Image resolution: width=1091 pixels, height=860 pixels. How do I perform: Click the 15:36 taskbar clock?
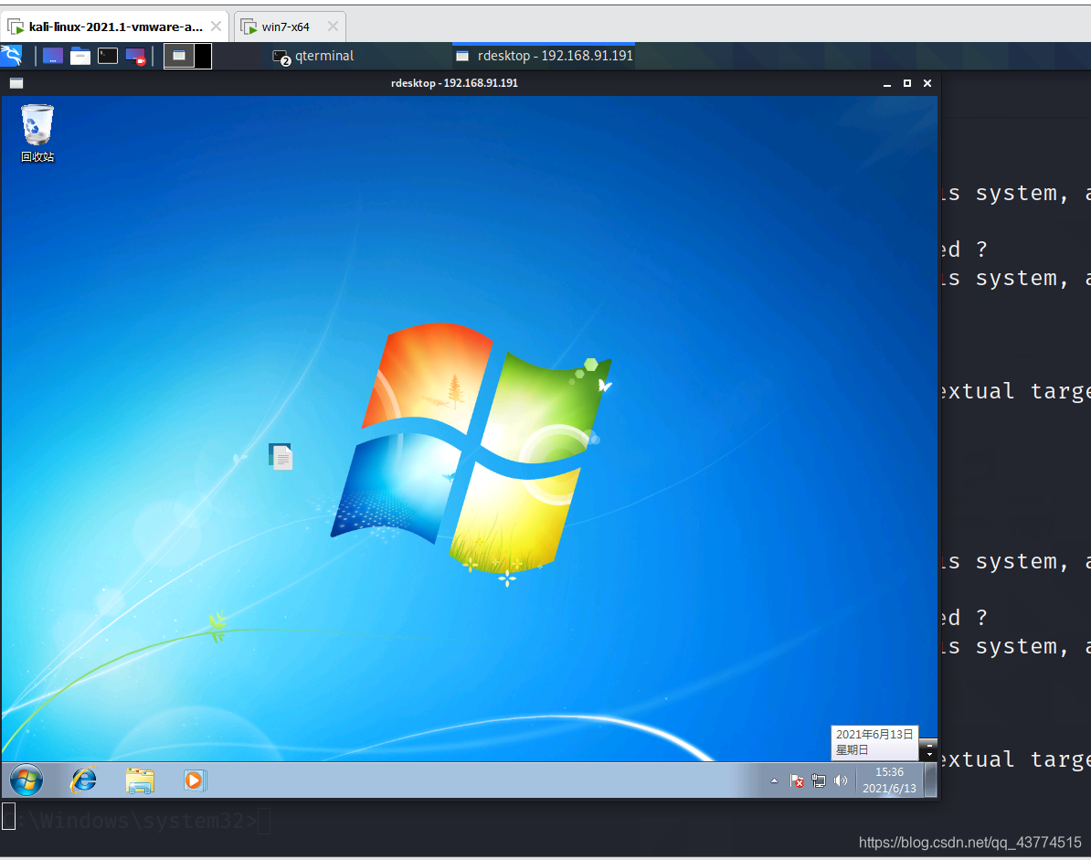(x=889, y=780)
